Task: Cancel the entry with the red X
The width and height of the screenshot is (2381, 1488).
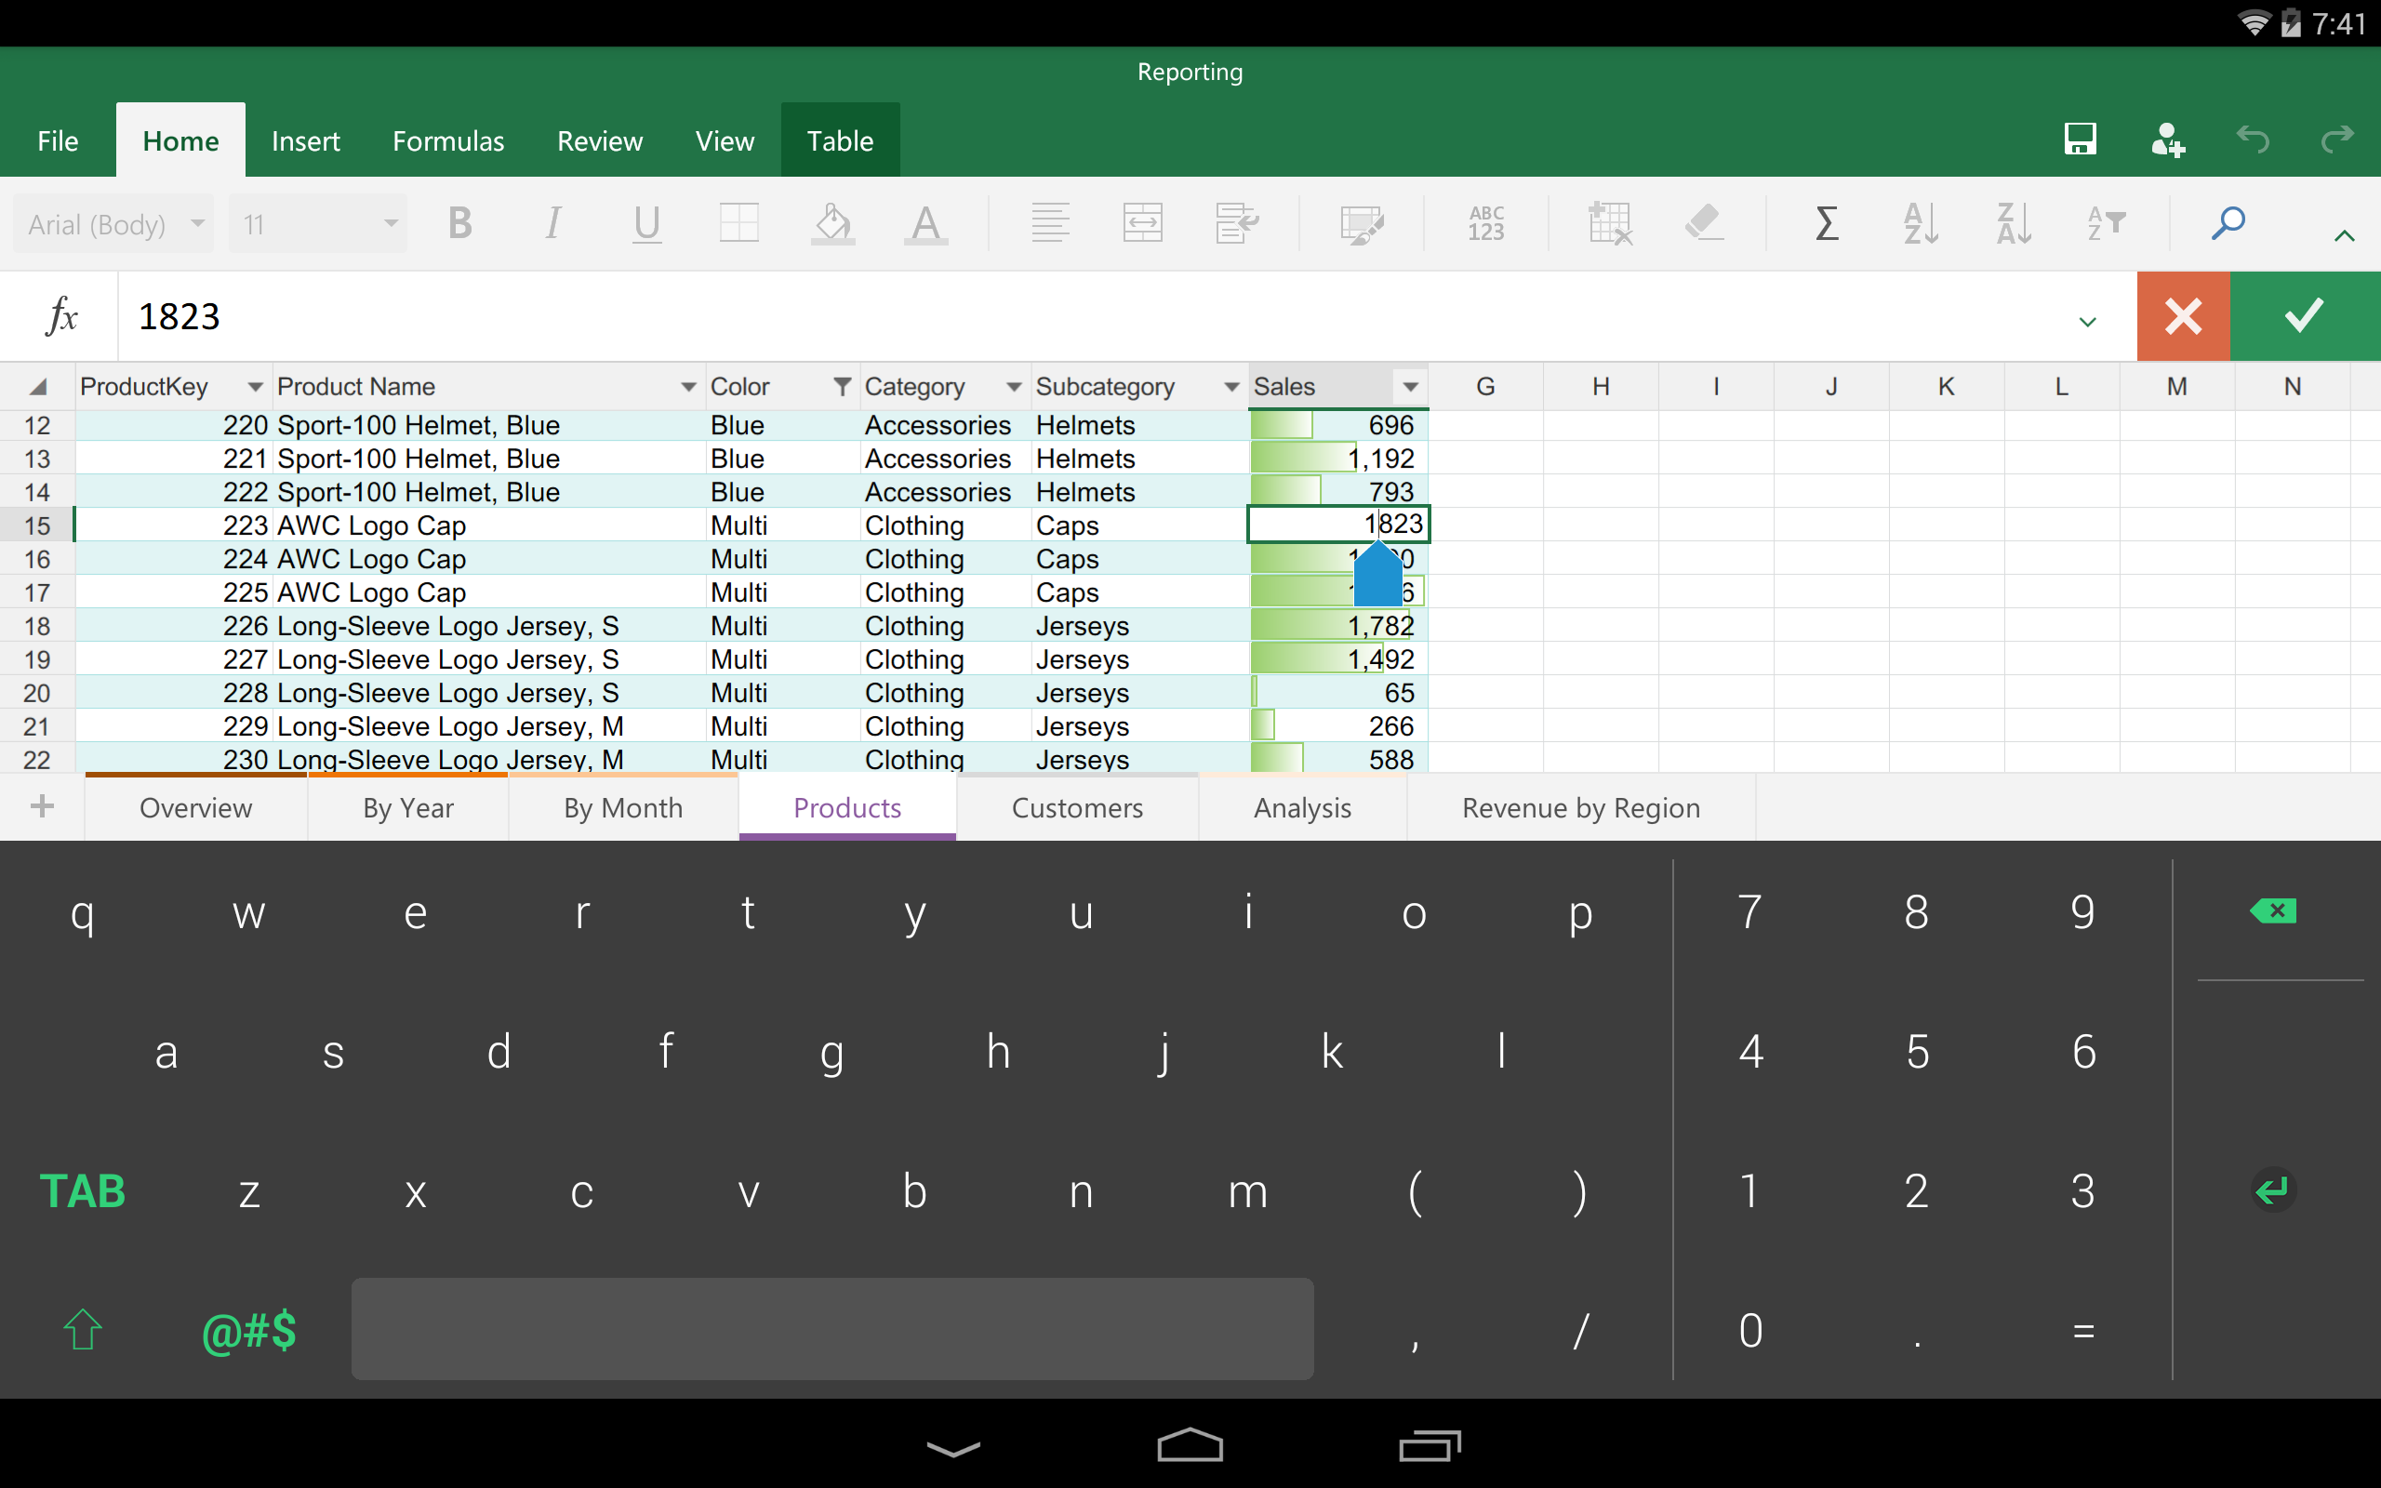Action: (x=2182, y=316)
